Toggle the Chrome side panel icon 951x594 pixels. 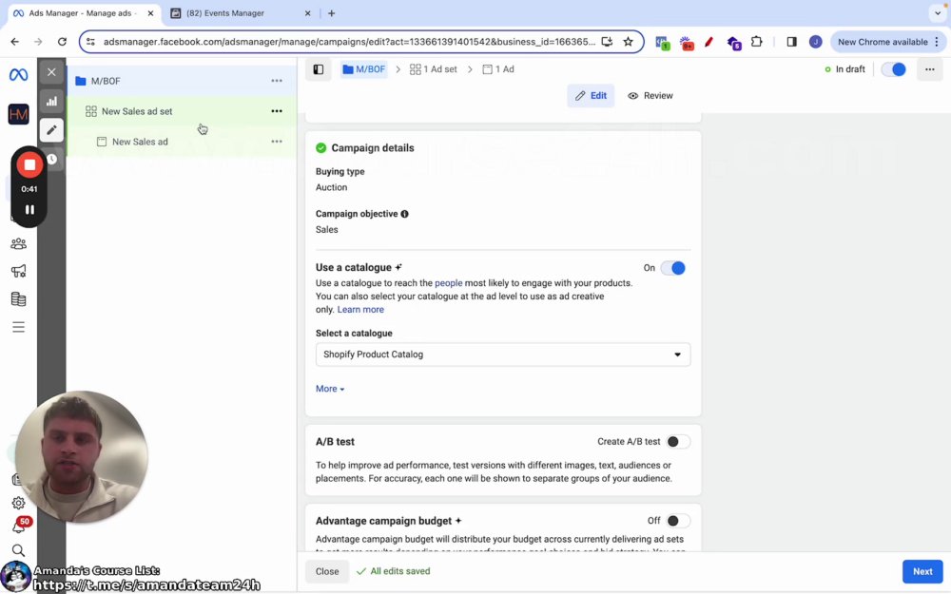[x=791, y=42]
